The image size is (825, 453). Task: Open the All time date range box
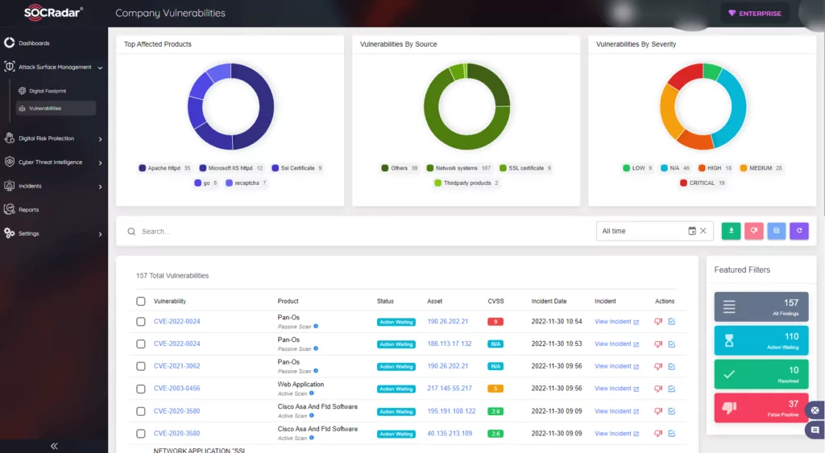[654, 231]
